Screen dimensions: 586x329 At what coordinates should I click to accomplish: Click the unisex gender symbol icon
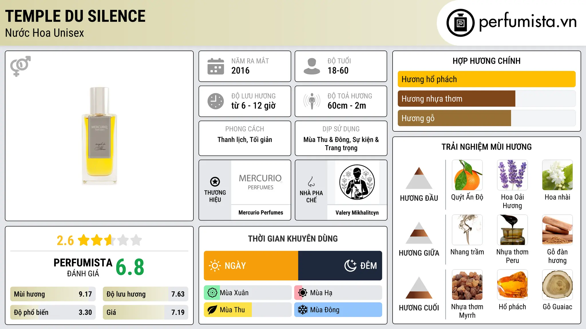click(20, 66)
